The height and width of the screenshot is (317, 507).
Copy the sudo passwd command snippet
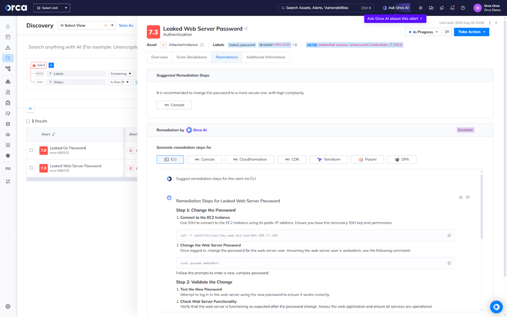tap(449, 263)
